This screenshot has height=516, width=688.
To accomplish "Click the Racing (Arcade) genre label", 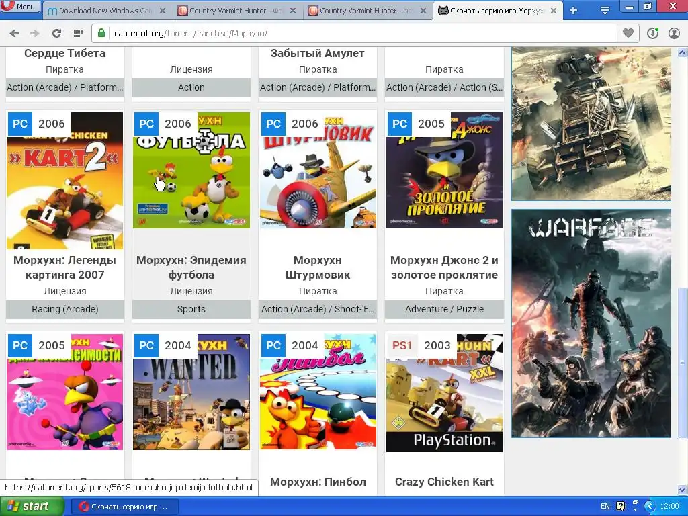I will coord(65,309).
